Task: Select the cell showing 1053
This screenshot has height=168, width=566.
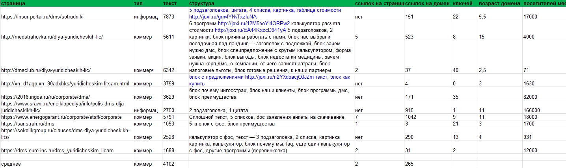Action: (175, 124)
